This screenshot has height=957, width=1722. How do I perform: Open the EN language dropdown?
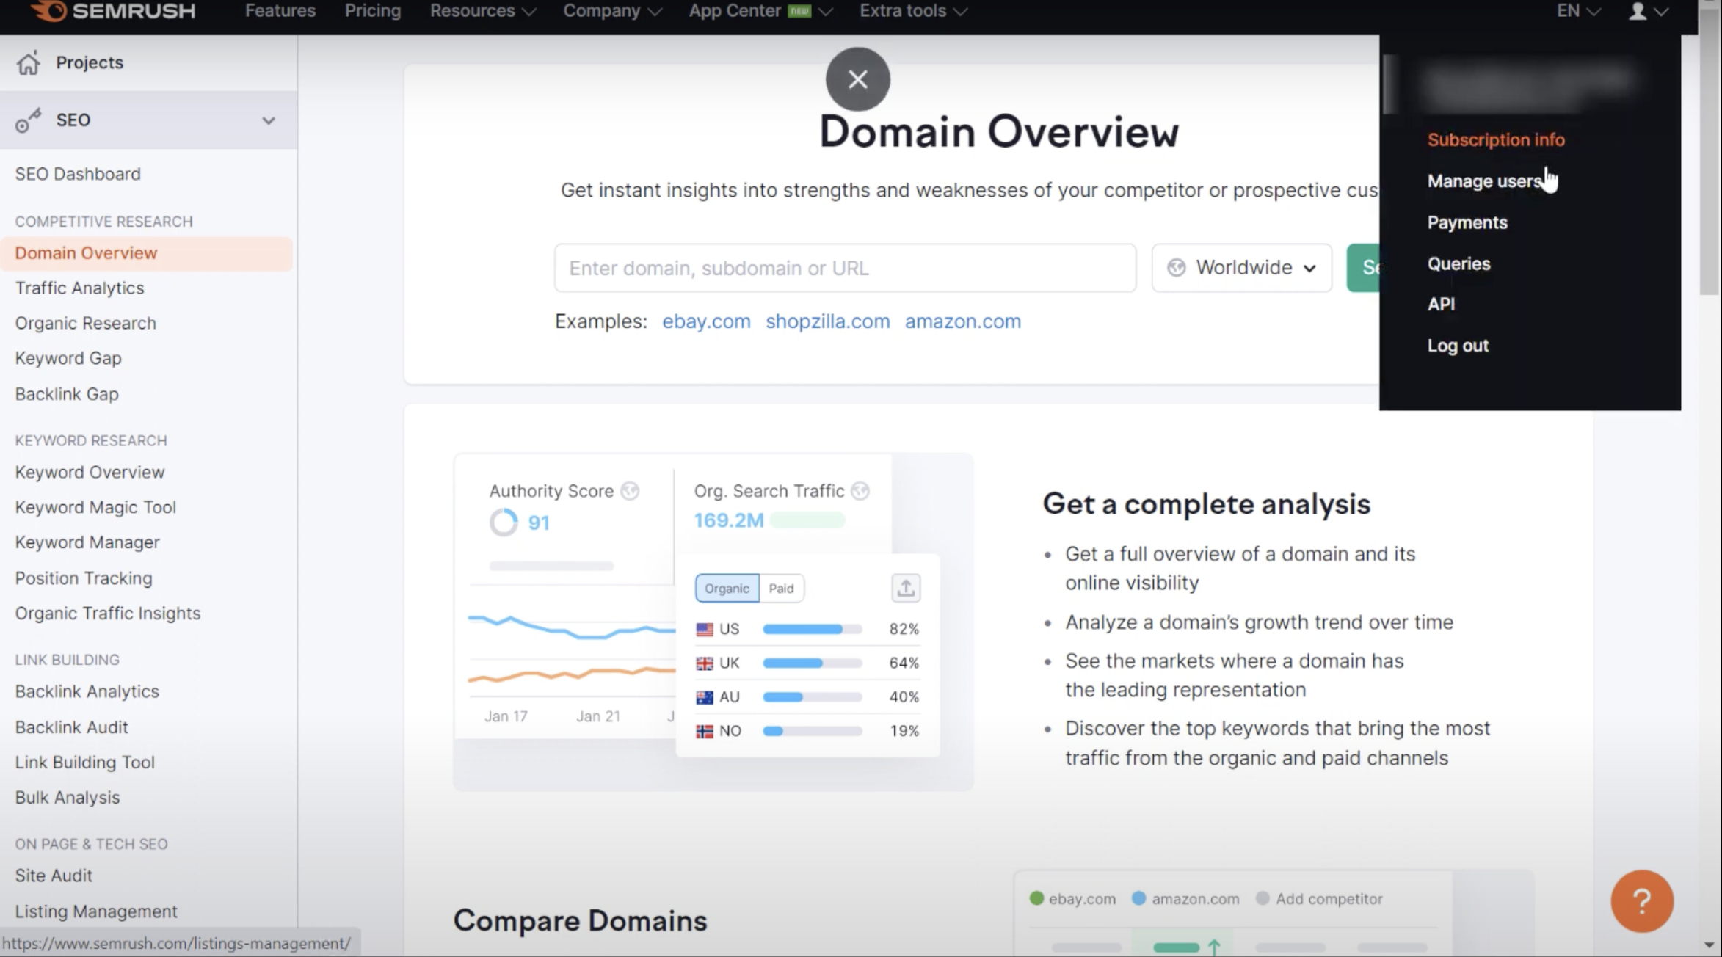coord(1578,11)
